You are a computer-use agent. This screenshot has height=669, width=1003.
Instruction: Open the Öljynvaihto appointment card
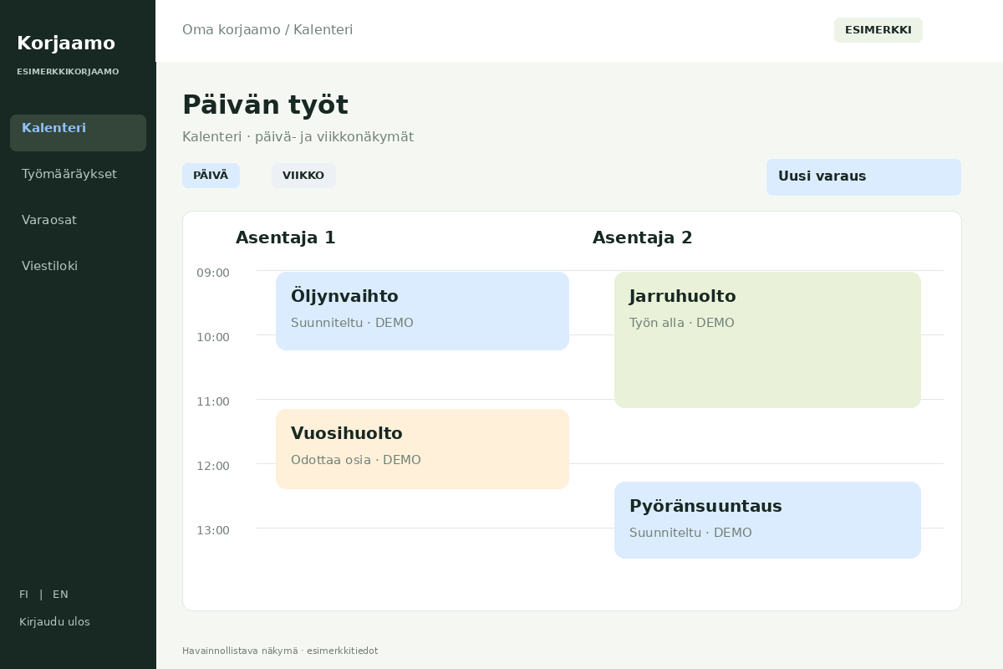(422, 311)
